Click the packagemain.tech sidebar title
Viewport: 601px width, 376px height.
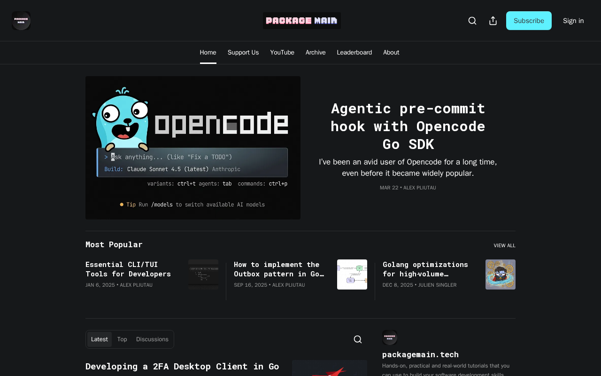420,354
